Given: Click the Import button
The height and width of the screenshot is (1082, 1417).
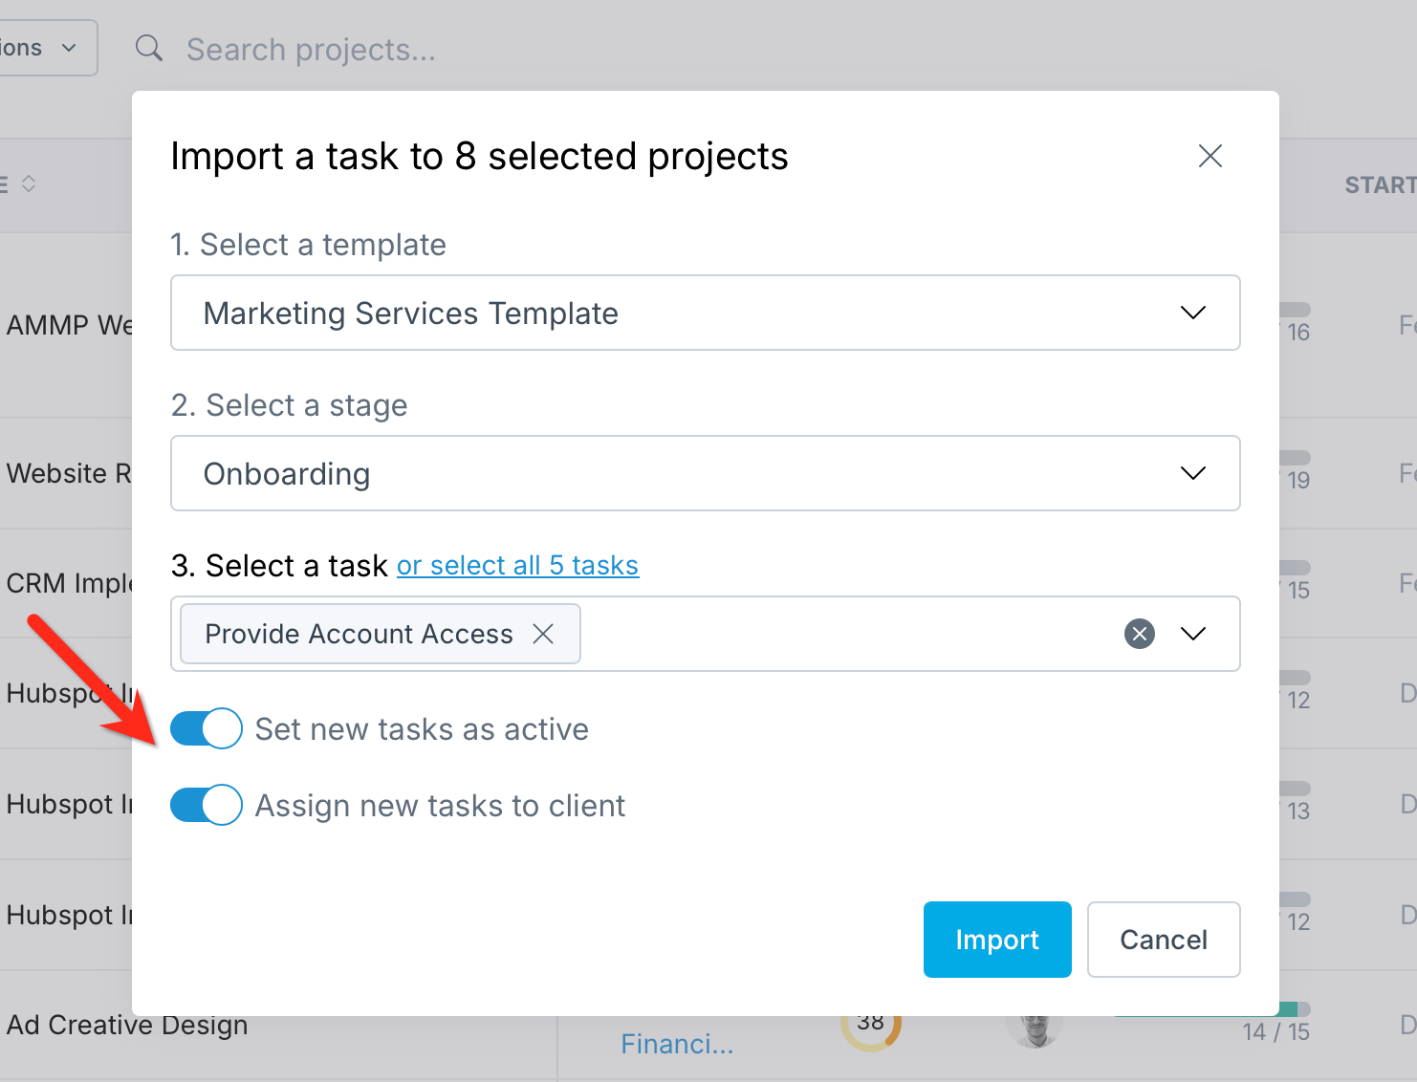Looking at the screenshot, I should tap(996, 940).
